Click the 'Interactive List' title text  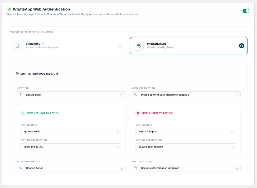(x=156, y=44)
